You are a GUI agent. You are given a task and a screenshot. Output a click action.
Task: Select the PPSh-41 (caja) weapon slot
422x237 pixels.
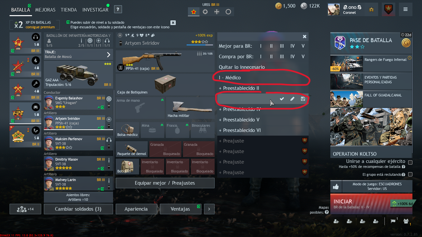[165, 61]
